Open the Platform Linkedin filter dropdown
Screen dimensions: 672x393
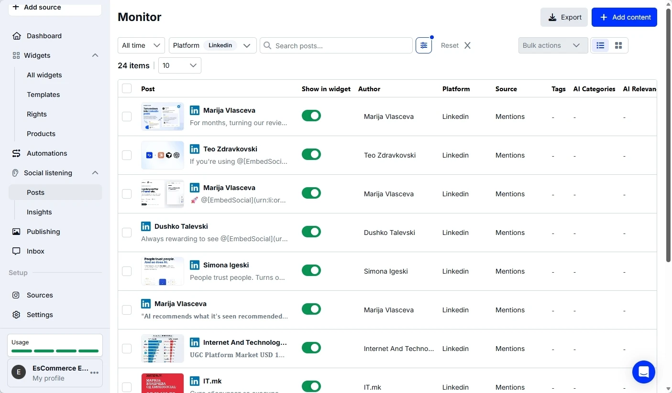(213, 45)
